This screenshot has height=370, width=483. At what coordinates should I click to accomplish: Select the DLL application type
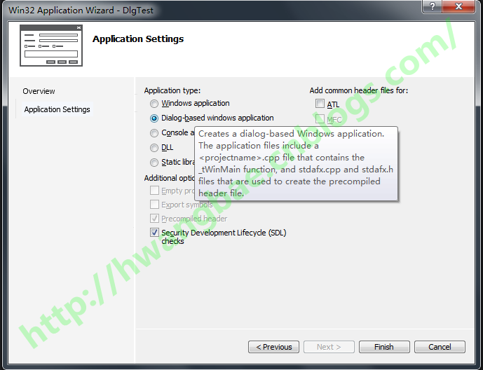click(x=154, y=148)
